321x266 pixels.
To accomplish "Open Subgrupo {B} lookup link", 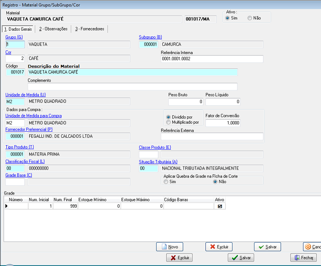I will tap(150, 37).
